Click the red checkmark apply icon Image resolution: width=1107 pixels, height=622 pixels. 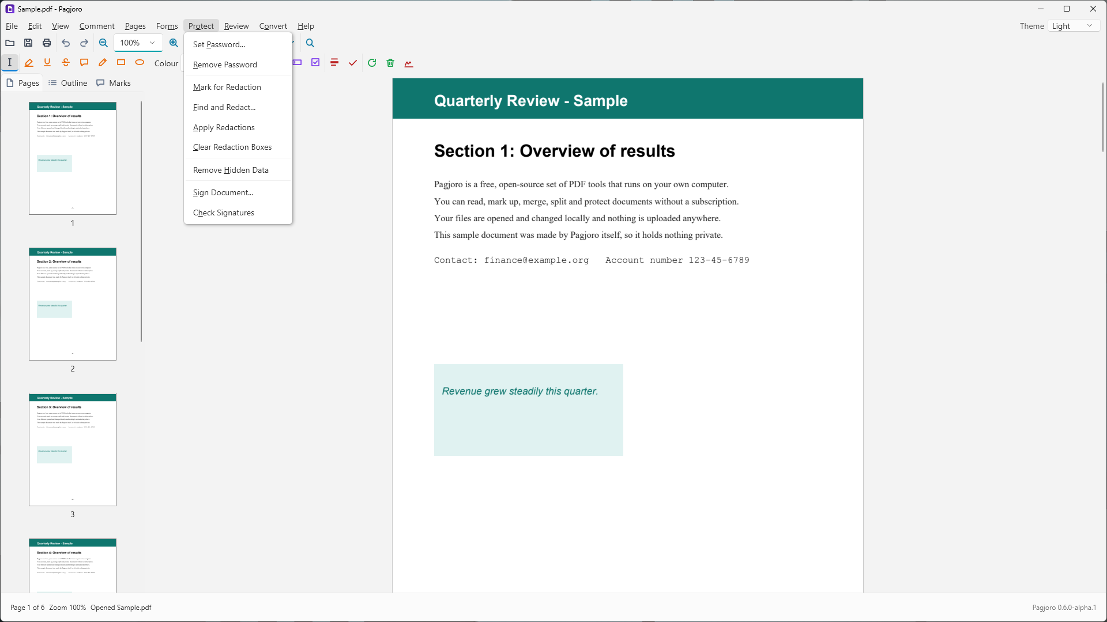(353, 63)
